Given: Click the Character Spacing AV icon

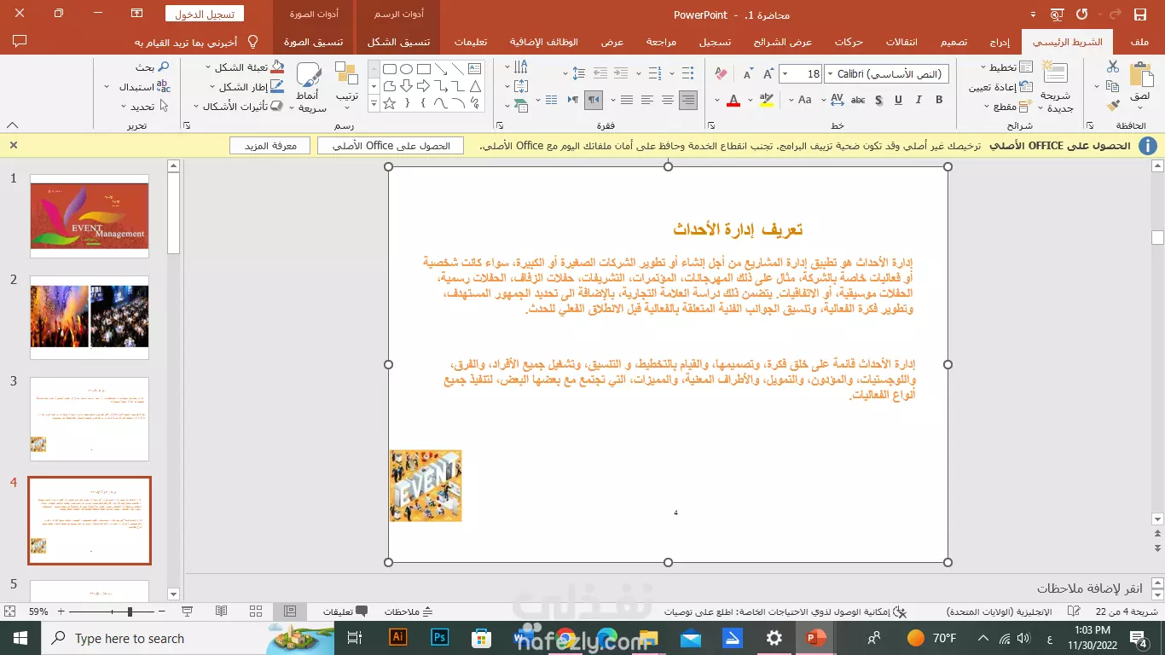Looking at the screenshot, I should (837, 100).
